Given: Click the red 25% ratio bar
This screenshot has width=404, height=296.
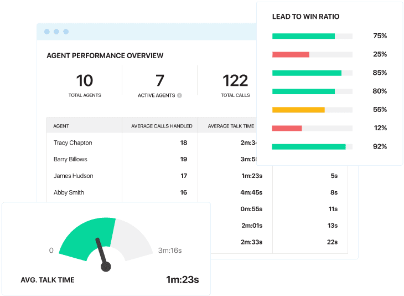Looking at the screenshot, I should [x=291, y=54].
